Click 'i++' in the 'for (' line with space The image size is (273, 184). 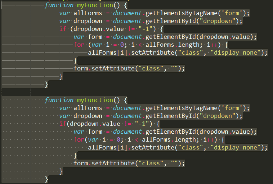(x=212, y=45)
